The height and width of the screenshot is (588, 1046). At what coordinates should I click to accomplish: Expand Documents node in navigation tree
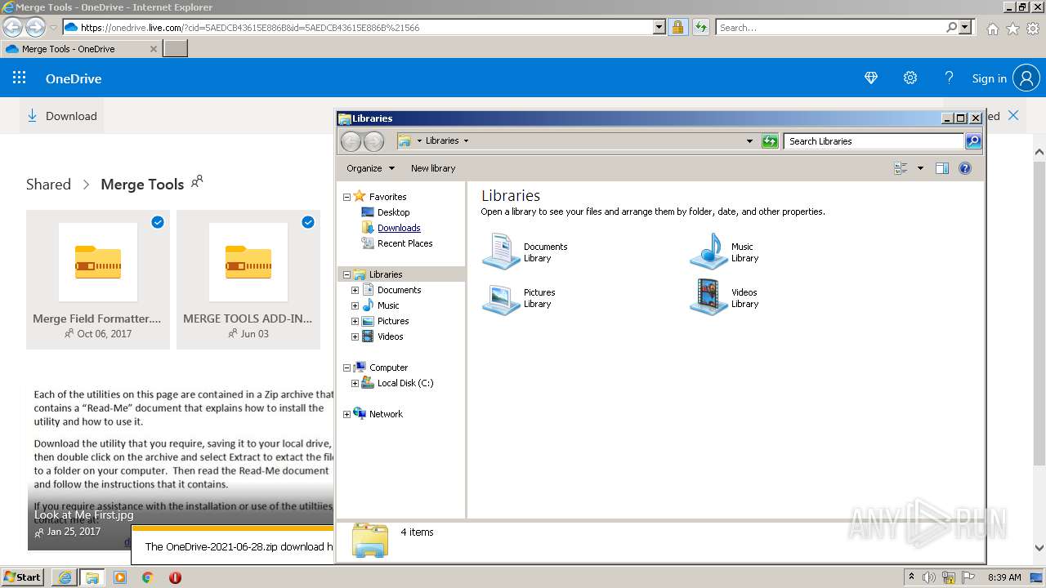click(x=355, y=290)
